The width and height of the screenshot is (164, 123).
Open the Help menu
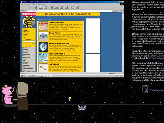(43, 4)
